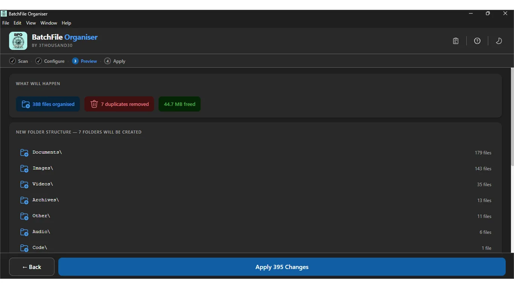The height and width of the screenshot is (289, 514).
Task: Select the Images\ folder name
Action: click(x=43, y=168)
